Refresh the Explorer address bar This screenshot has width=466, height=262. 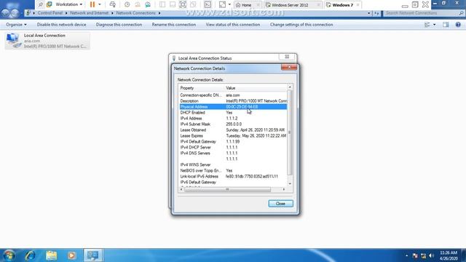[376, 13]
